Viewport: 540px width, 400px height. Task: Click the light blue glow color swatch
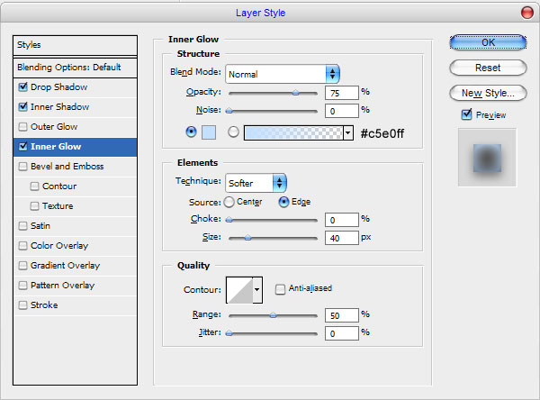coord(209,132)
